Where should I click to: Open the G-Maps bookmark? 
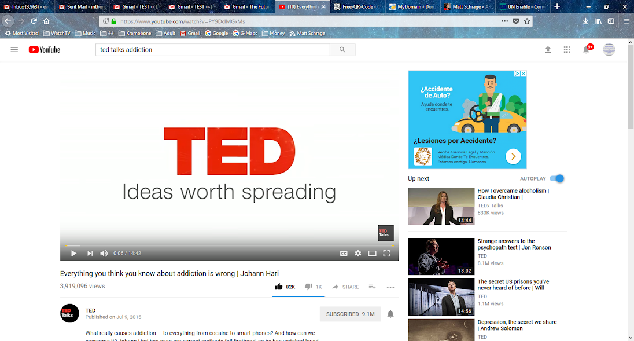245,33
